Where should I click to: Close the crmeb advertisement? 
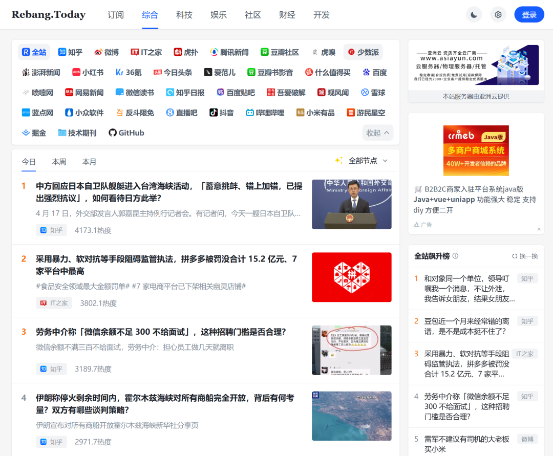[x=539, y=229]
